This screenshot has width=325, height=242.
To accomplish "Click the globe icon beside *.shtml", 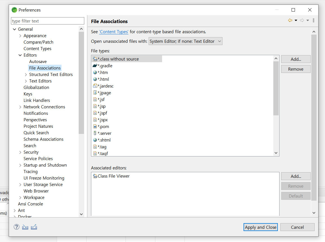I will (x=95, y=140).
